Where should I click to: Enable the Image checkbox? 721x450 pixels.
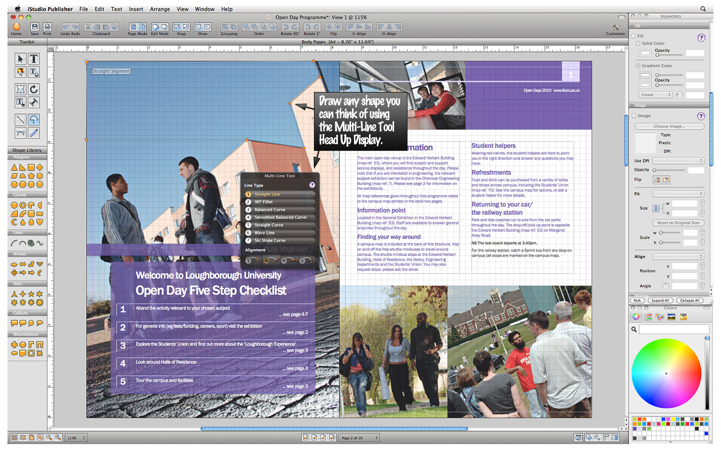click(634, 115)
